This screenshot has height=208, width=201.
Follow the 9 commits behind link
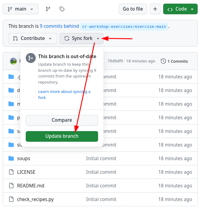click(59, 26)
